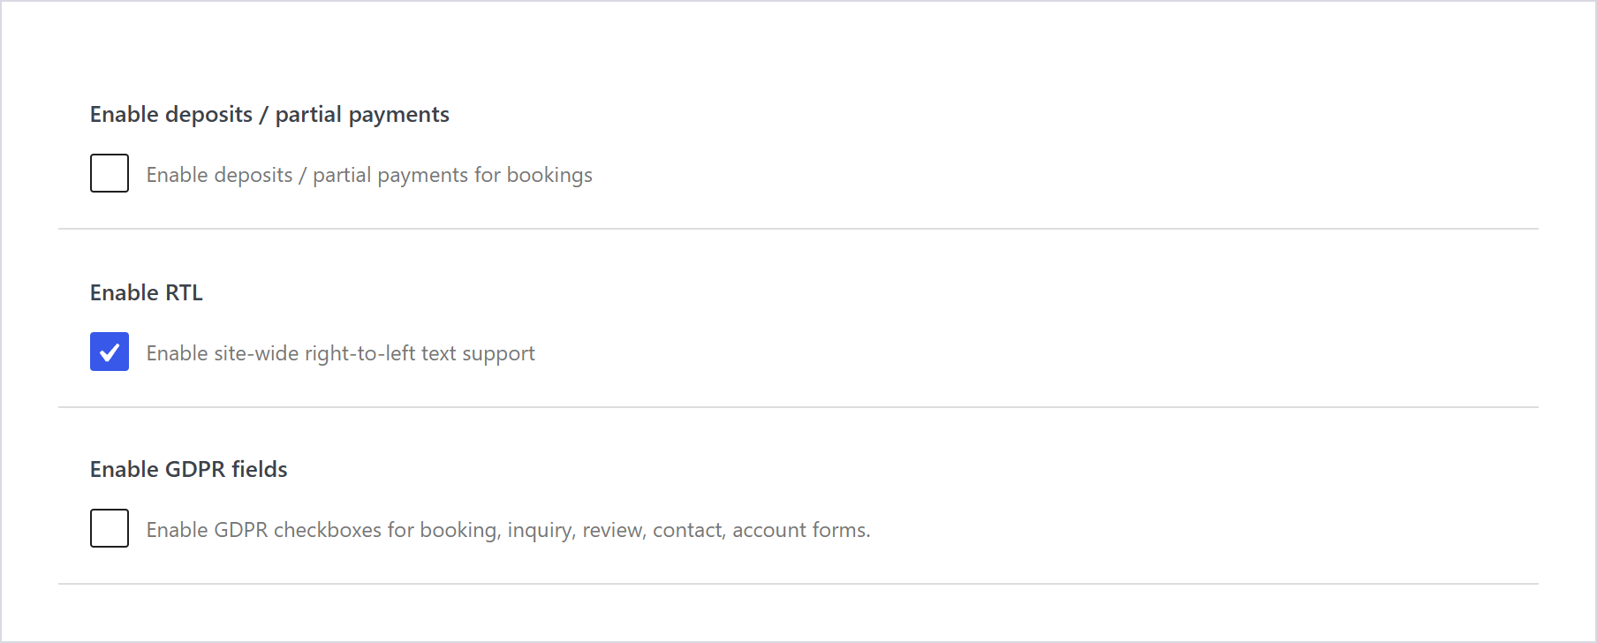Click 'account forms.' text in GDPR description
1597x643 pixels.
(x=801, y=530)
